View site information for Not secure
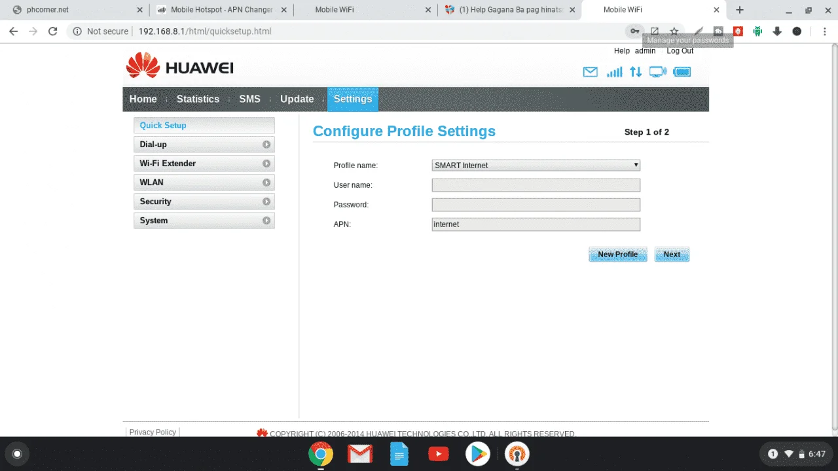 (100, 31)
